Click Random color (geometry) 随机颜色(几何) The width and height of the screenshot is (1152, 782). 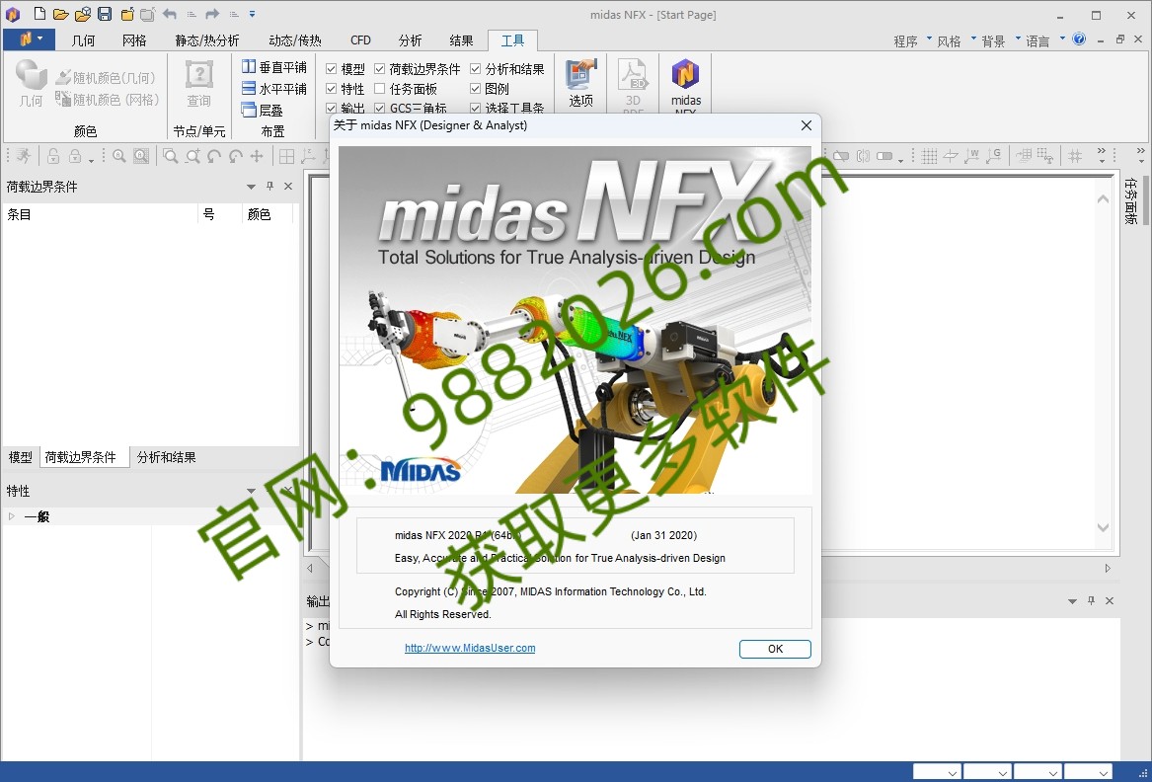click(x=106, y=77)
